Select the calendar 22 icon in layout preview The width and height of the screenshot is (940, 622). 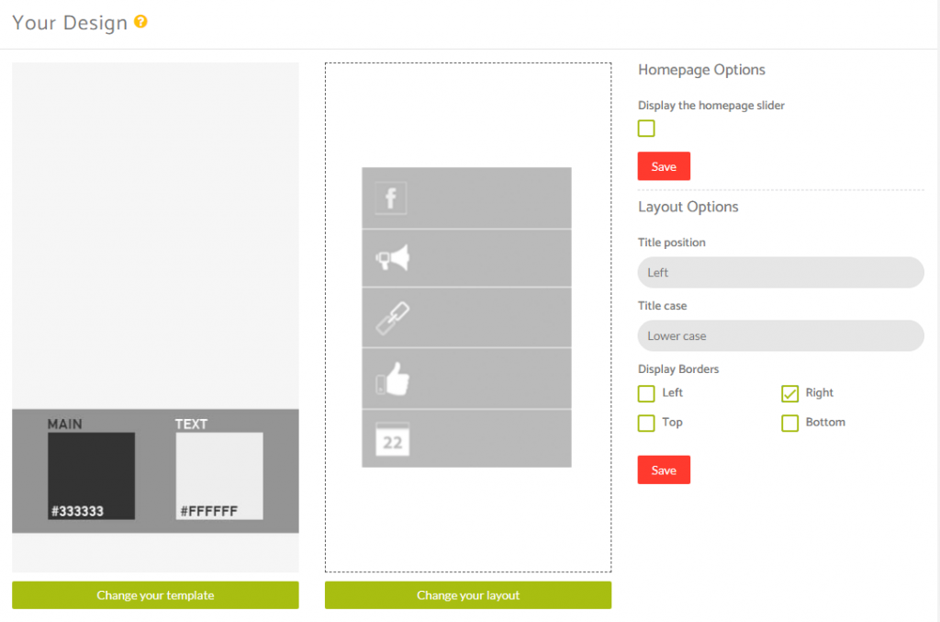(x=393, y=439)
